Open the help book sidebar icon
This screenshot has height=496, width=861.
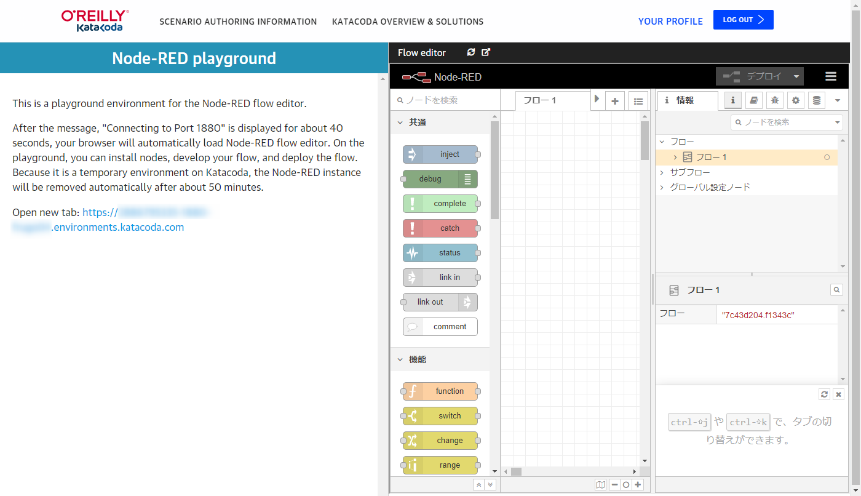(754, 100)
